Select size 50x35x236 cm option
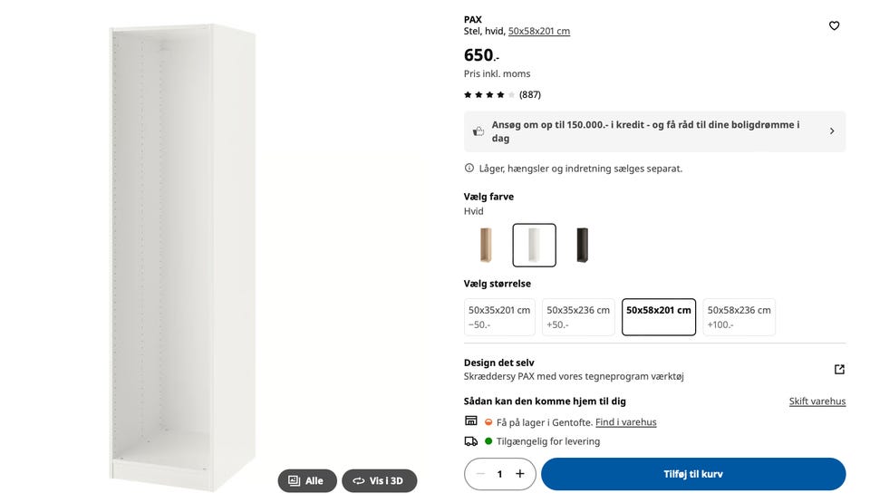The height and width of the screenshot is (503, 870). pyautogui.click(x=578, y=317)
